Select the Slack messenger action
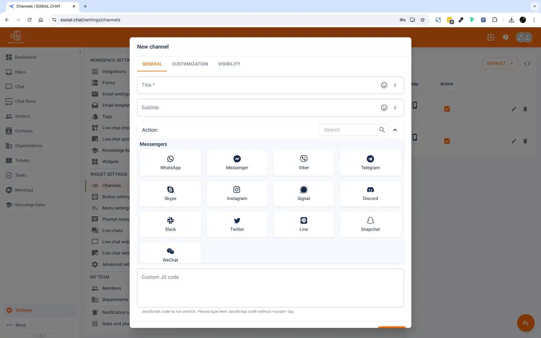541x338 pixels. click(170, 224)
